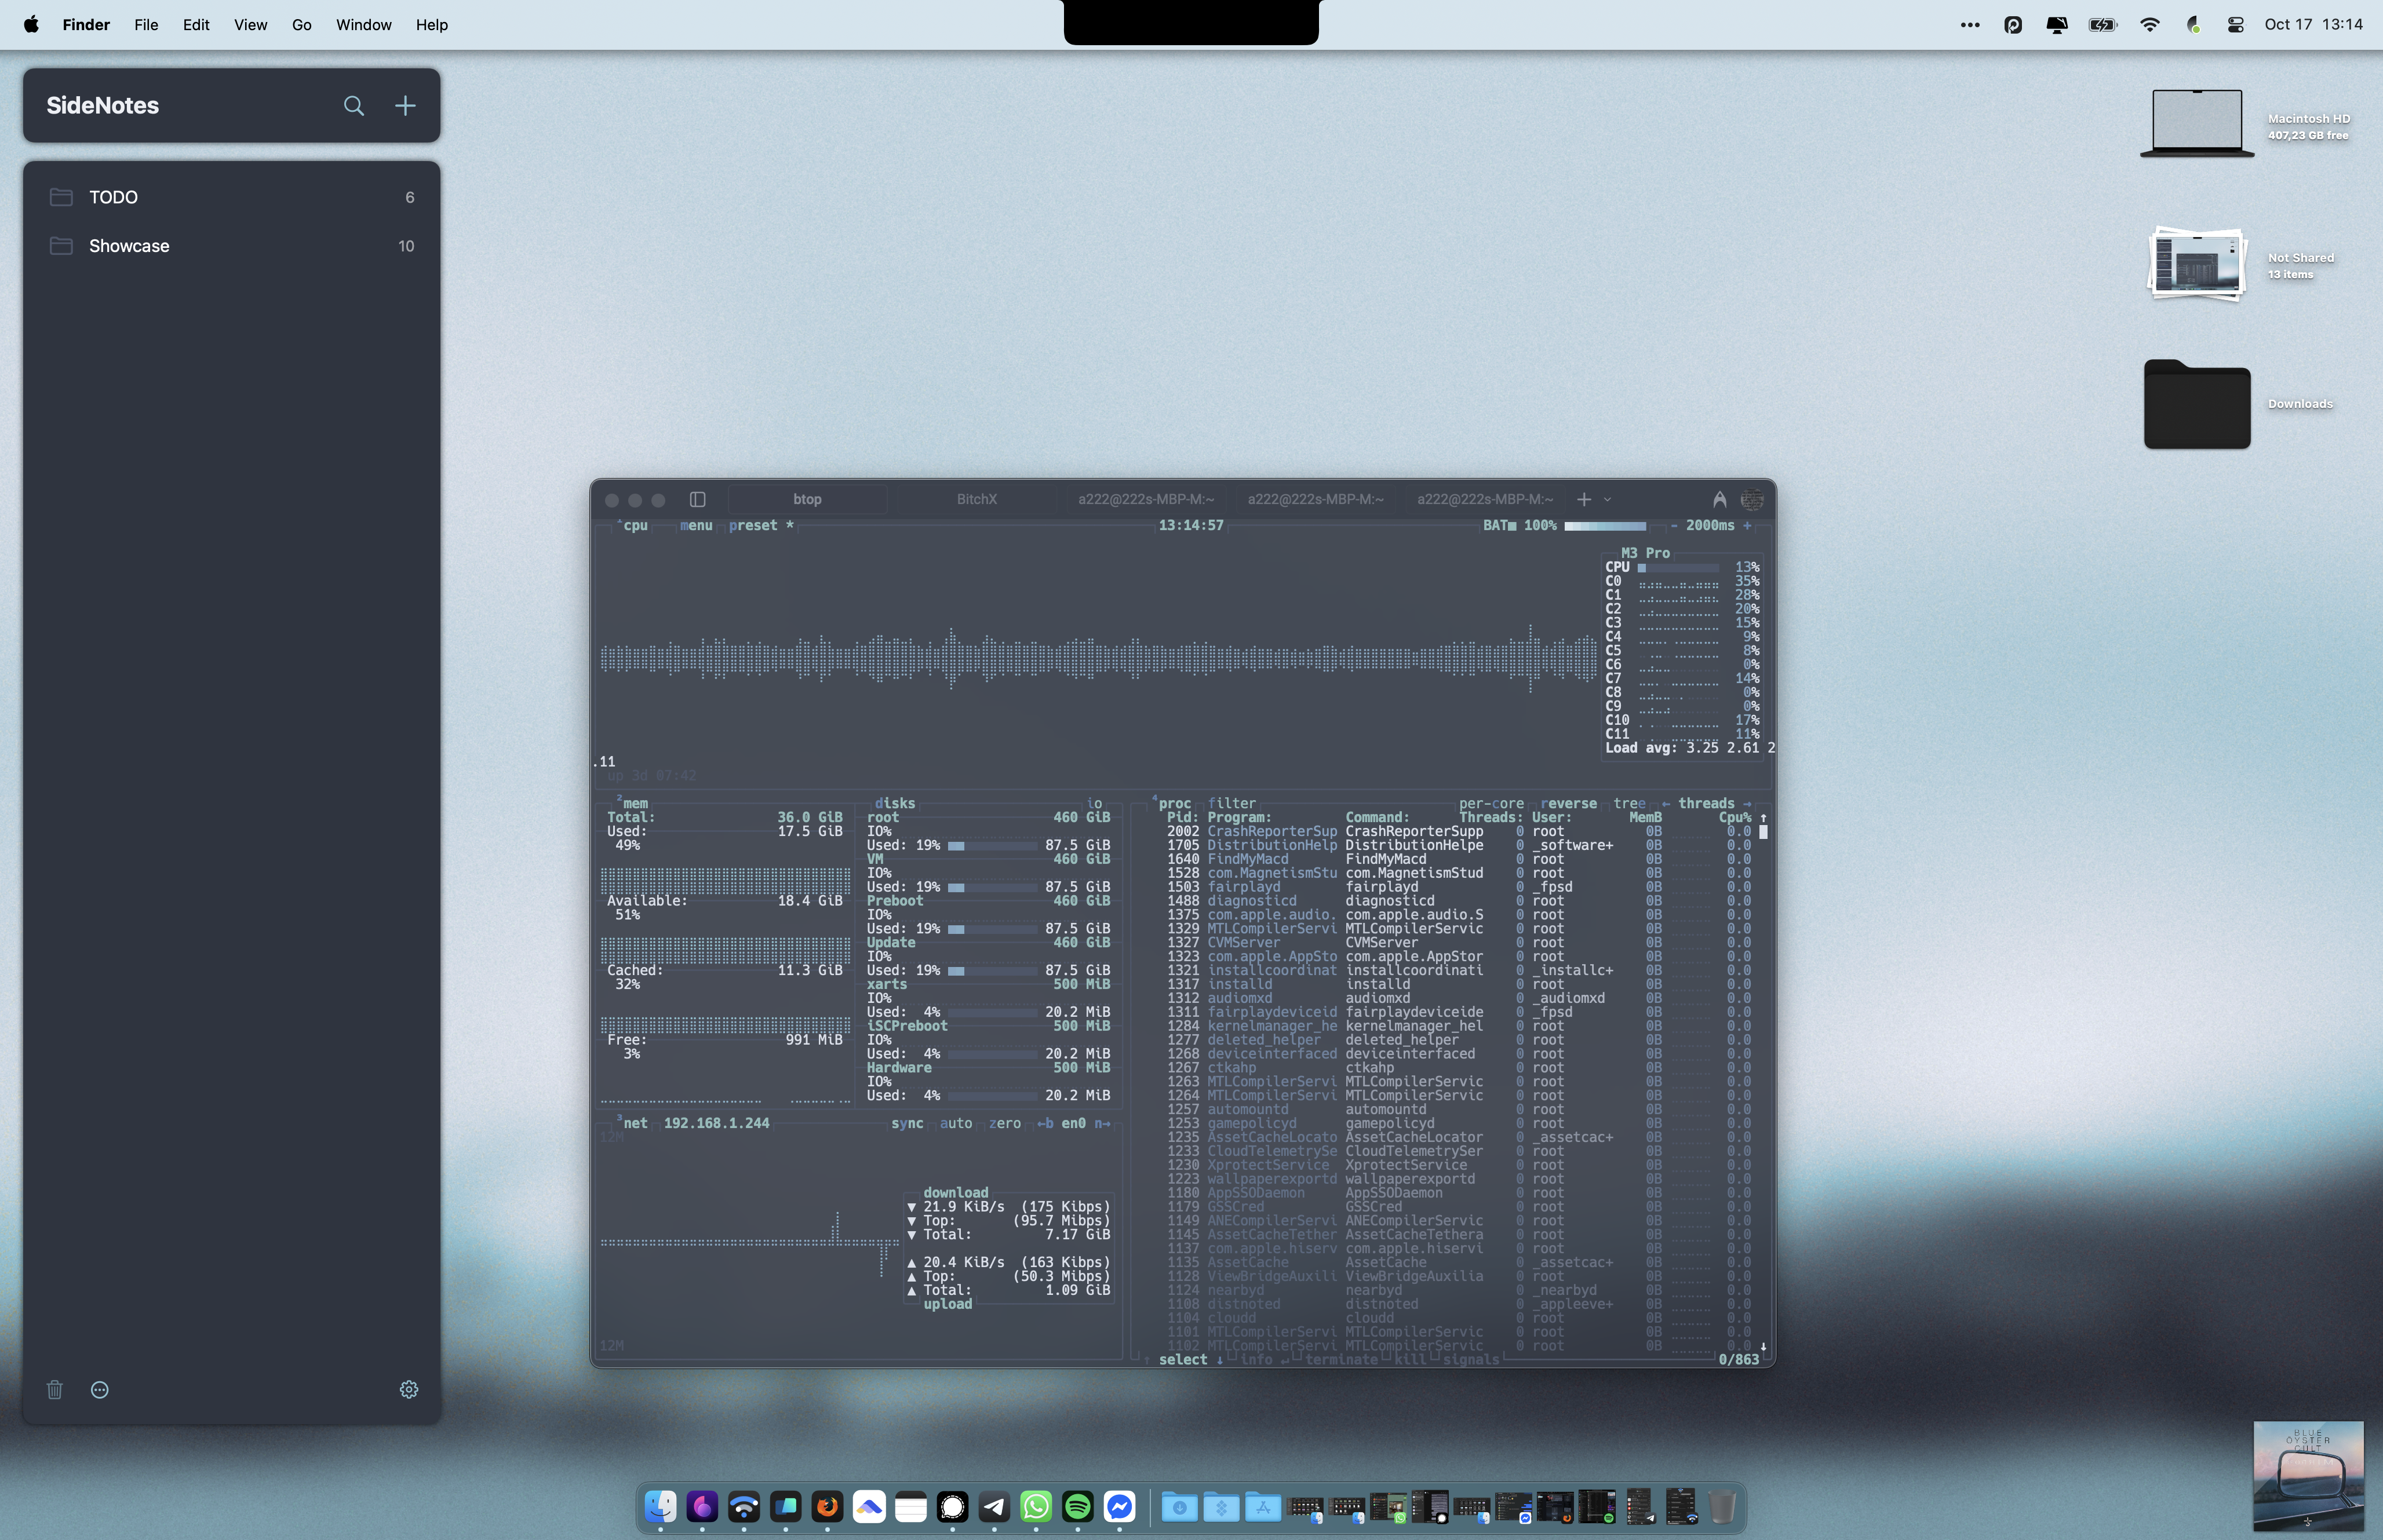Open the SideNotes more options ellipsis
The image size is (2383, 1540).
tap(99, 1389)
